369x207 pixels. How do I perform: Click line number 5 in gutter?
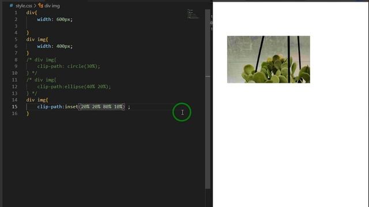click(16, 40)
